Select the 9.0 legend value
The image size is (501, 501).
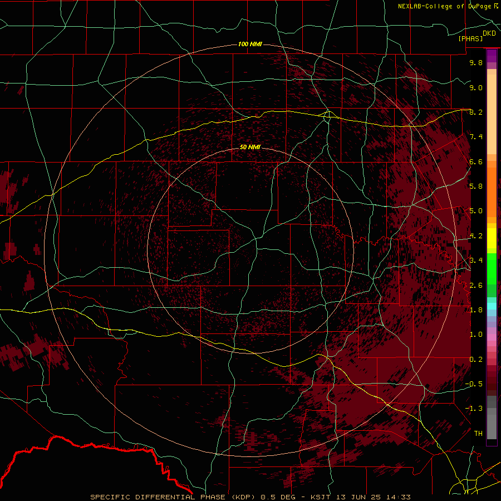tap(476, 87)
